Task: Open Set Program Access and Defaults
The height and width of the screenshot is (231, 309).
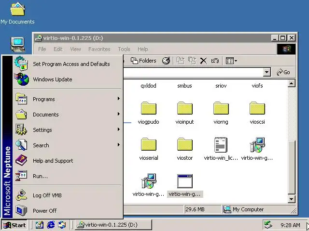Action: (68, 64)
